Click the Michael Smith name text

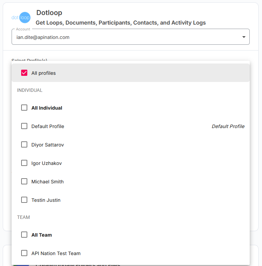pyautogui.click(x=47, y=182)
